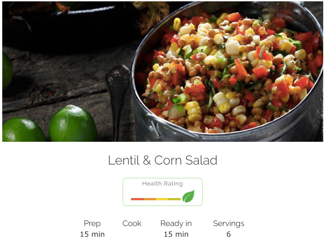The width and height of the screenshot is (325, 243).
Task: Click the two limes in the photo
Action: click(x=50, y=124)
